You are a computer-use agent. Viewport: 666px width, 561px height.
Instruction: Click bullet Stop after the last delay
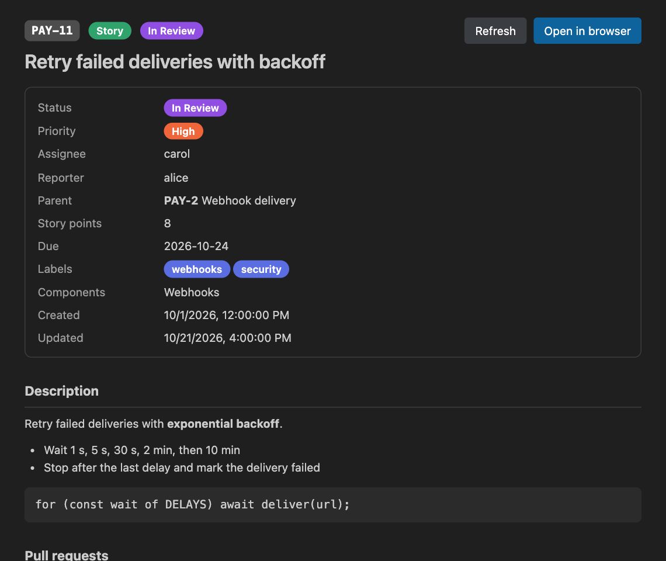pyautogui.click(x=182, y=468)
